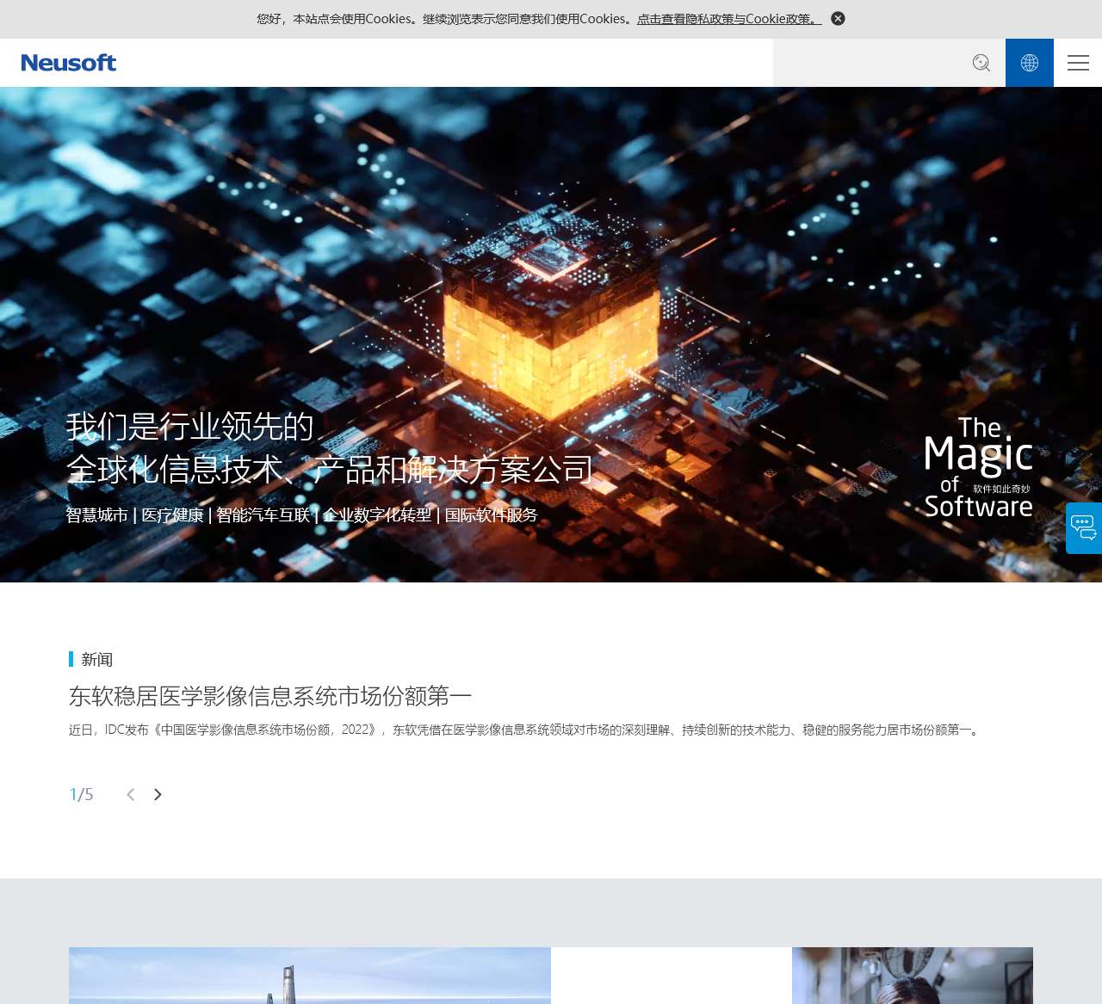This screenshot has height=1004, width=1102.
Task: Click The Magic of Software slogan graphic
Action: tap(978, 468)
